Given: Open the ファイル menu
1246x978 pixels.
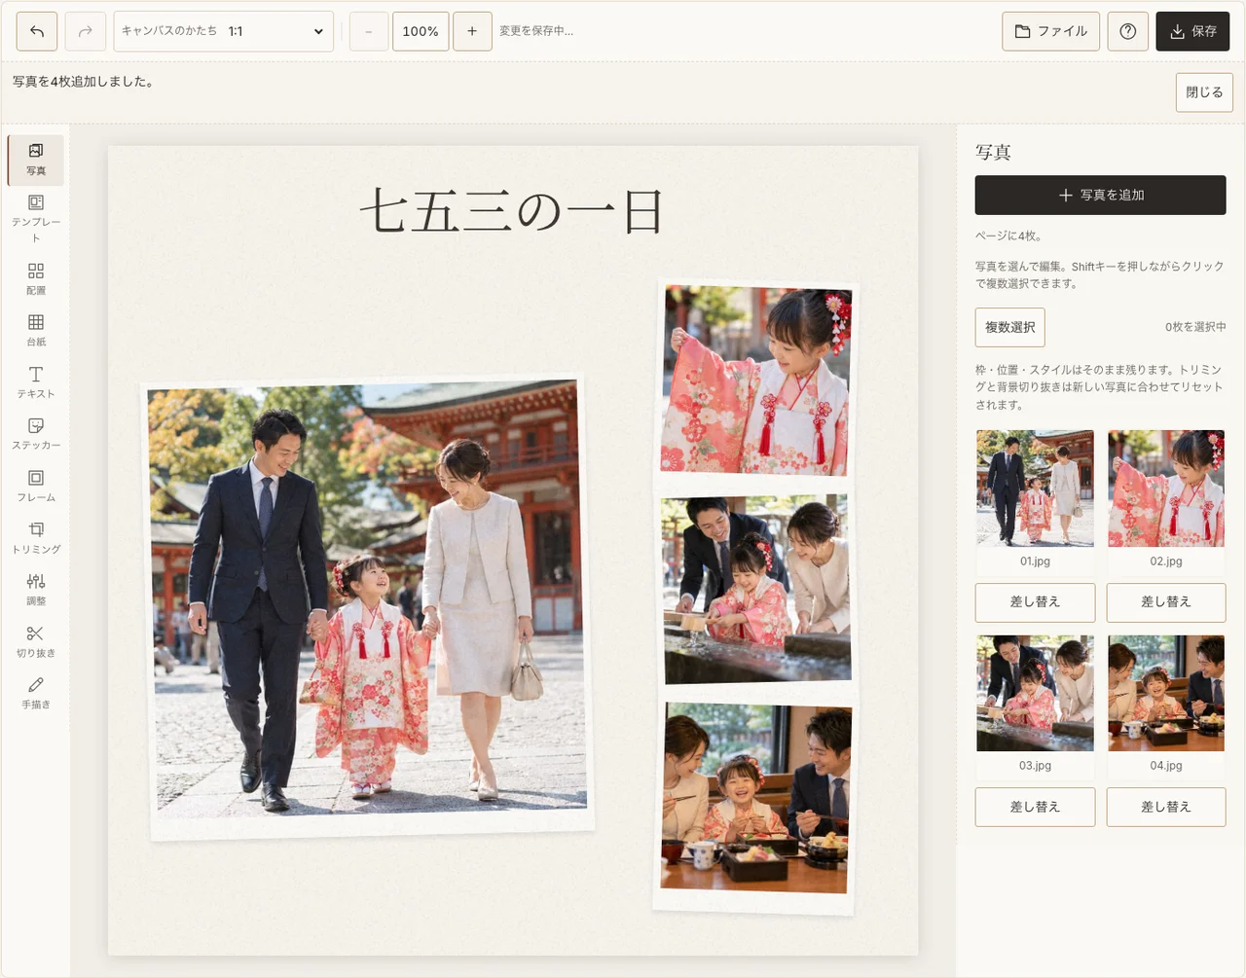Looking at the screenshot, I should click(x=1051, y=31).
